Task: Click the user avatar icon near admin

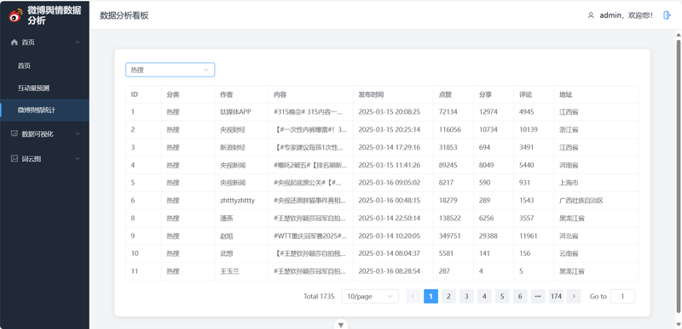Action: pyautogui.click(x=591, y=15)
